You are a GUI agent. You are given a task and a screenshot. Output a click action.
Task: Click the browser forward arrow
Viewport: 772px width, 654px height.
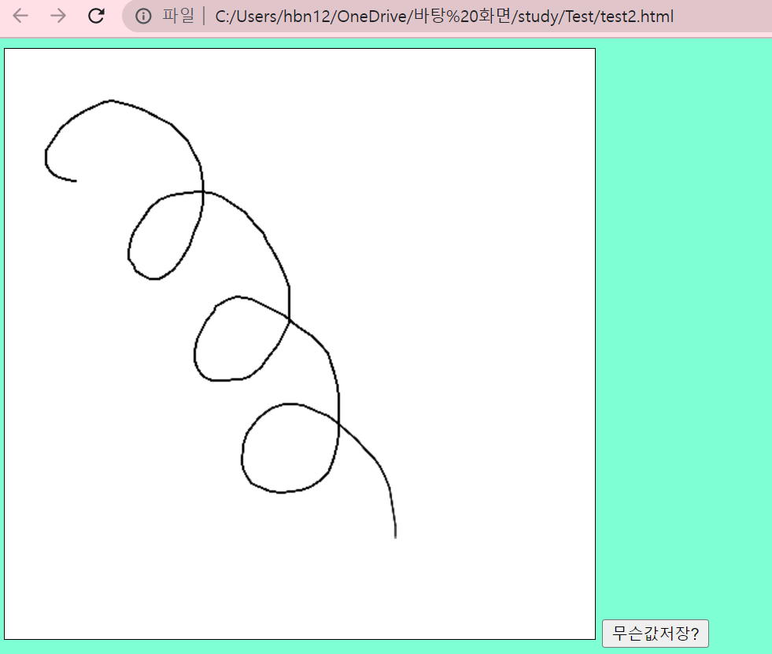click(58, 16)
